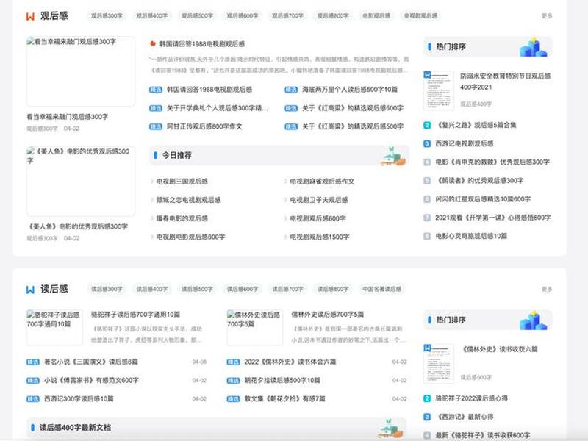Open 西游记300字读后感10篇 article
The width and height of the screenshot is (588, 441).
pyautogui.click(x=79, y=398)
